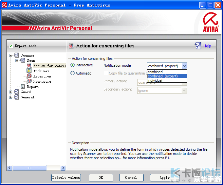
Task: Select 'Action for concer' tree item
Action: tap(49, 66)
